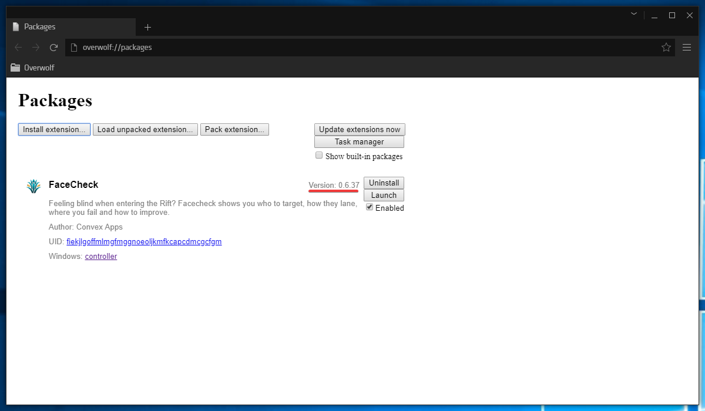Go forward using the forward arrow
Image resolution: width=705 pixels, height=411 pixels.
click(36, 48)
